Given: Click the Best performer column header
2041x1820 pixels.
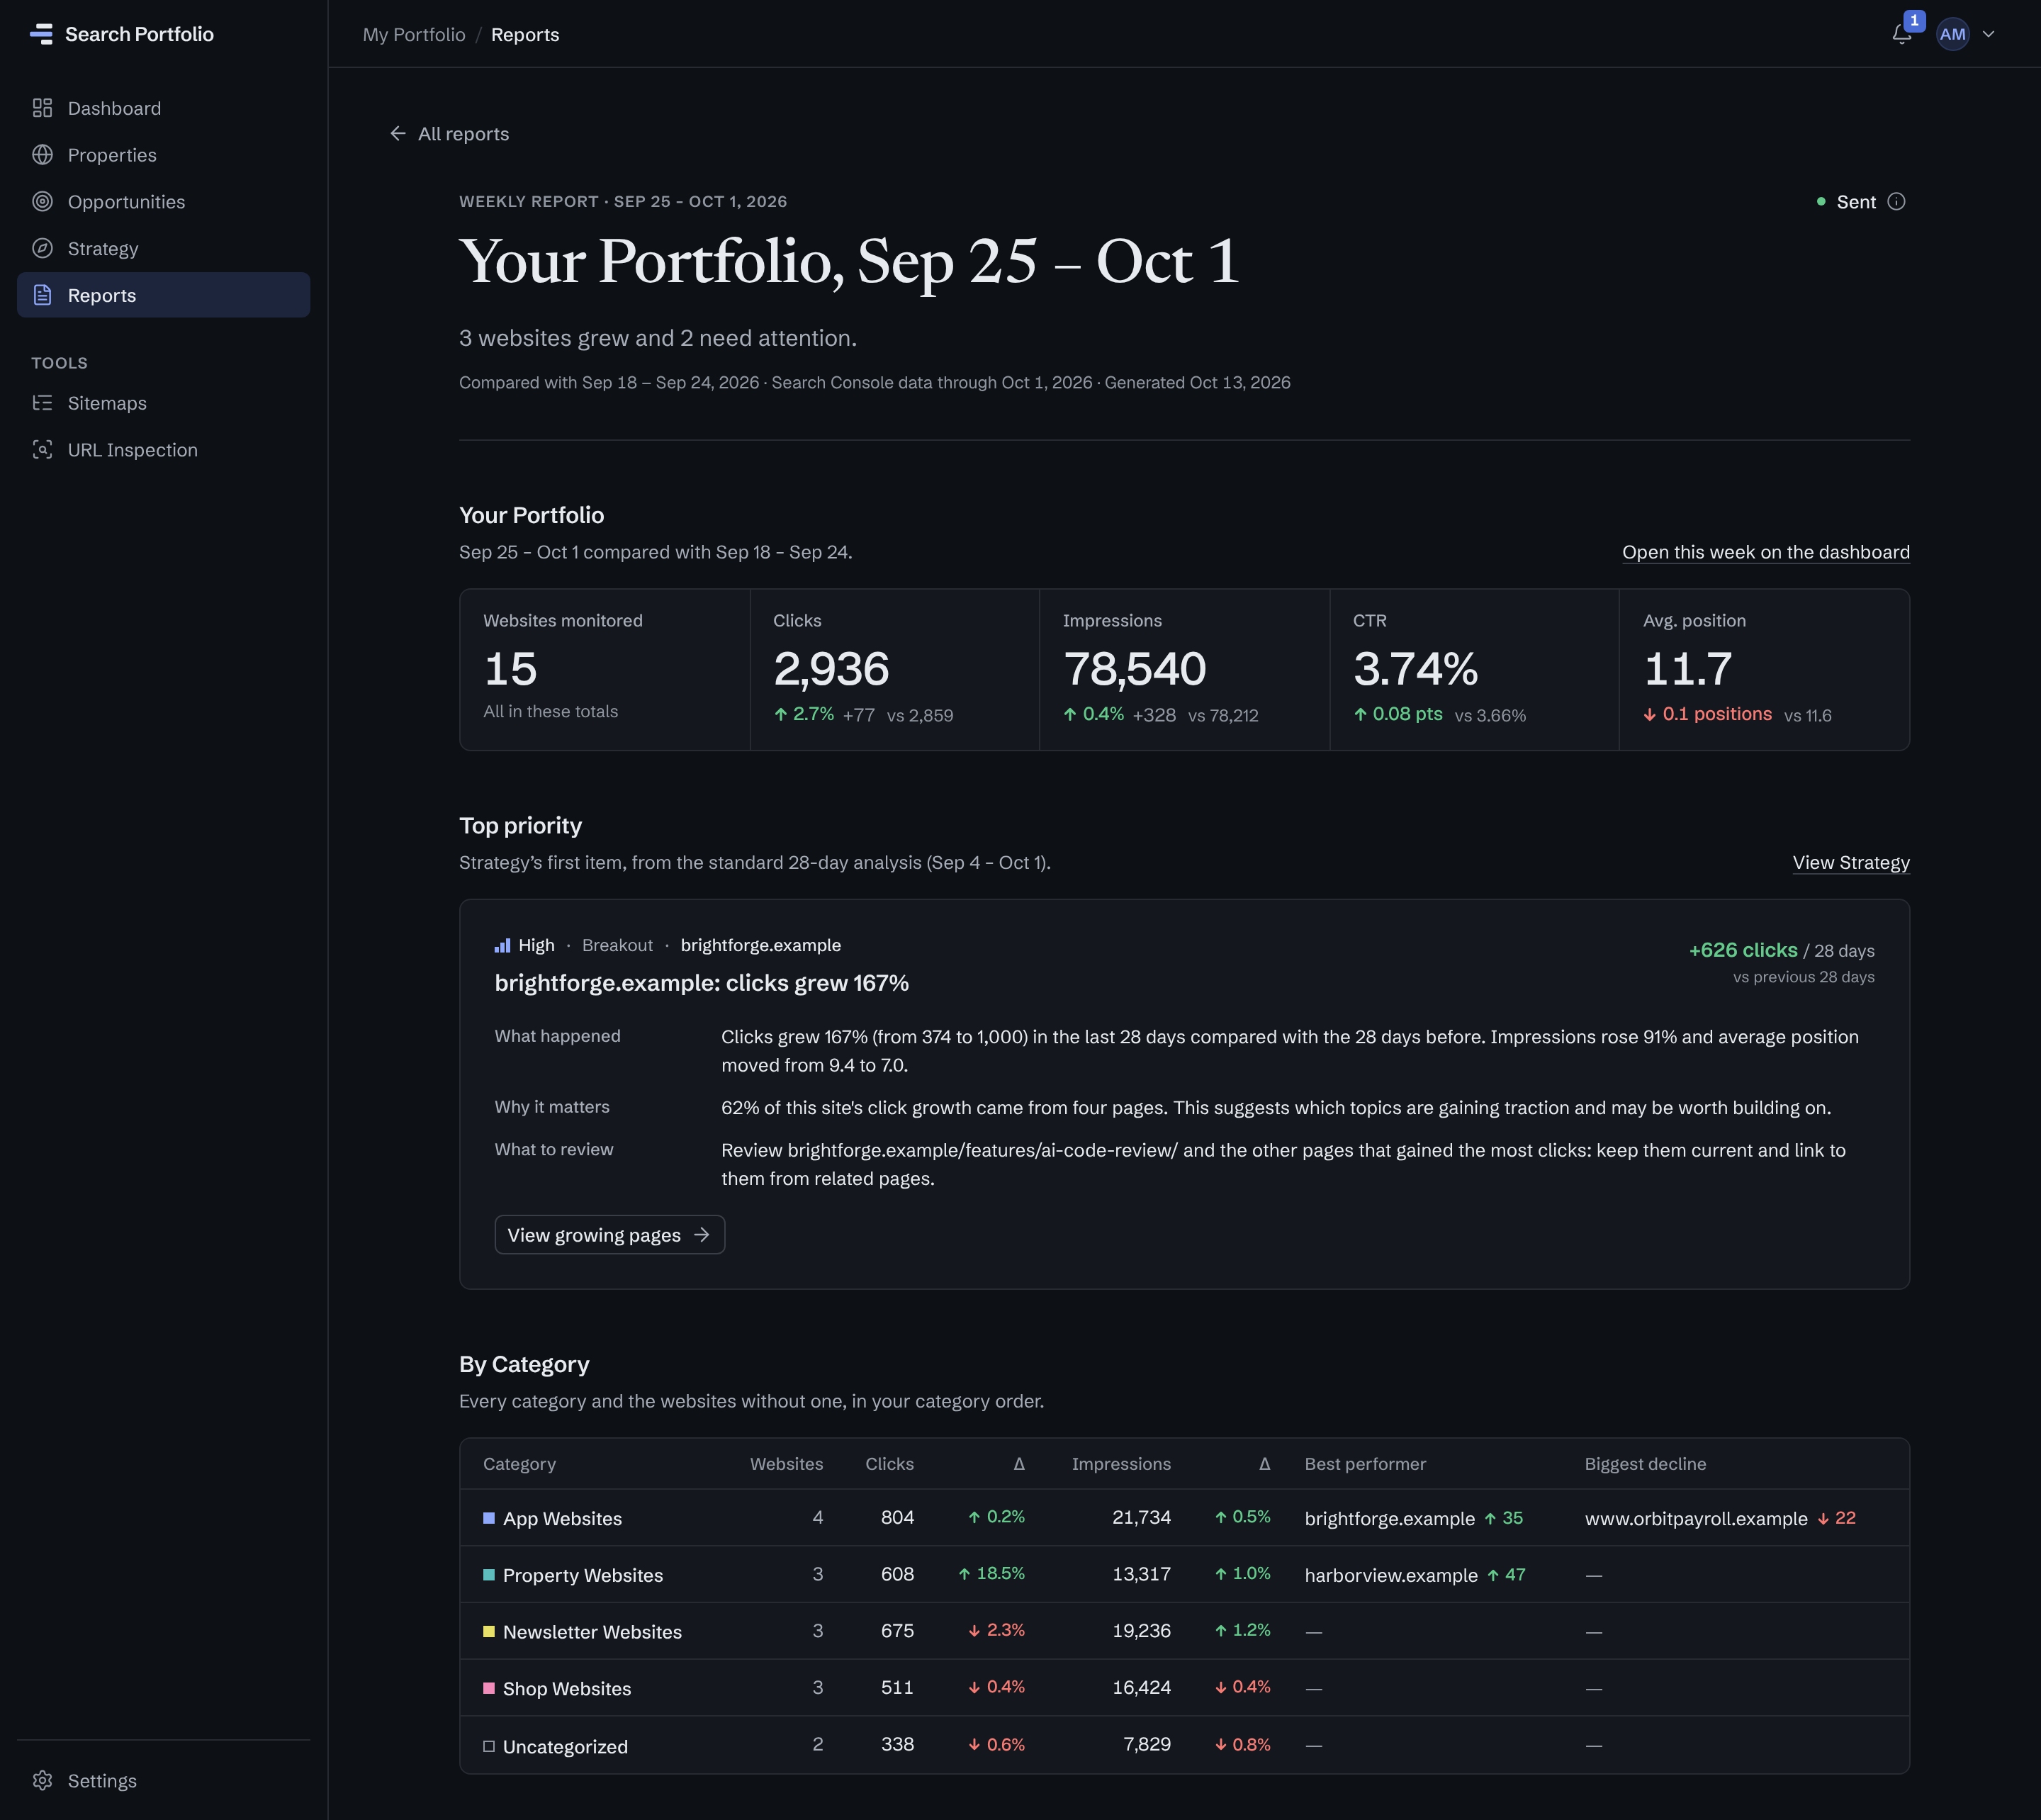Looking at the screenshot, I should (1365, 1464).
